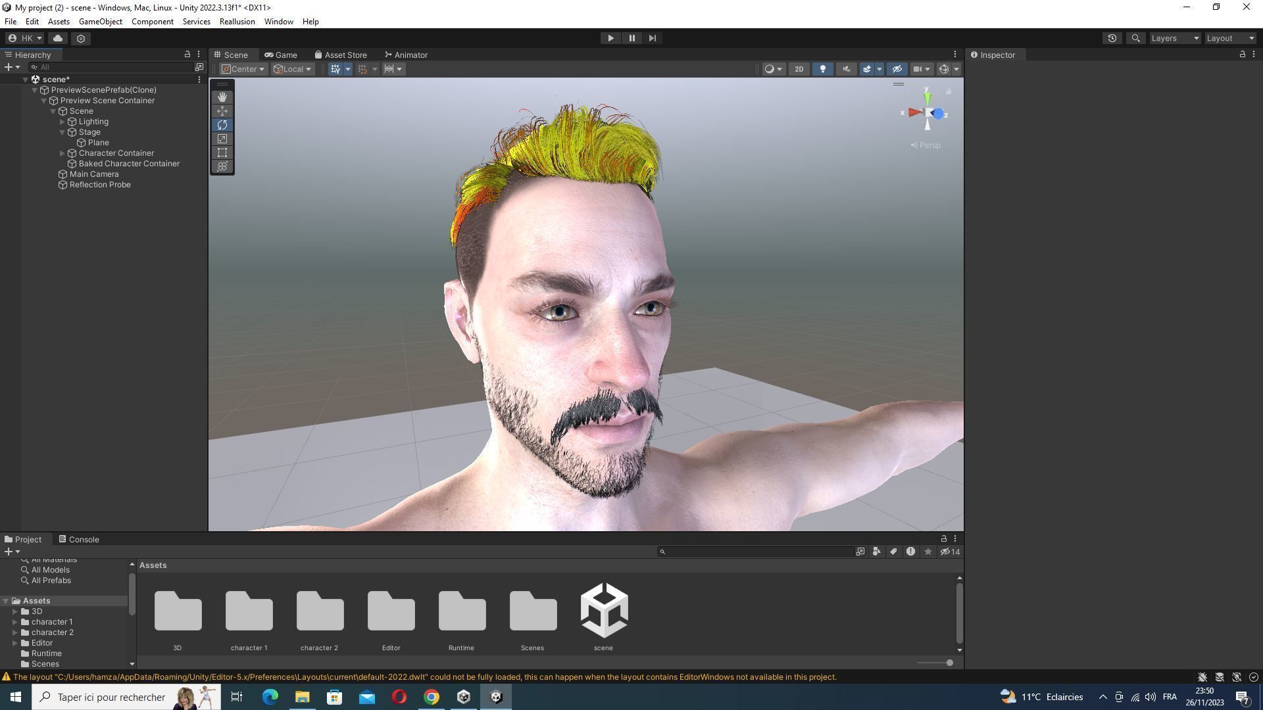Image resolution: width=1263 pixels, height=710 pixels.
Task: Toggle scene visibility of hidden objects
Action: pos(897,69)
